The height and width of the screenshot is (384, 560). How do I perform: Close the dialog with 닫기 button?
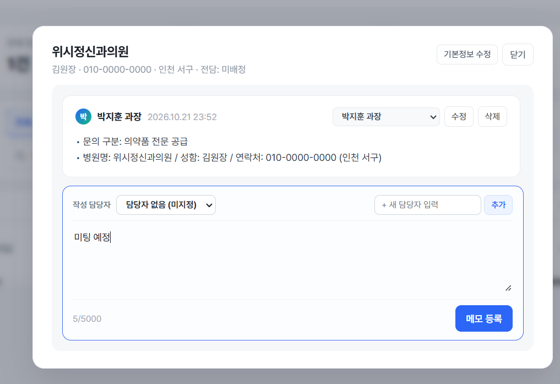tap(518, 55)
